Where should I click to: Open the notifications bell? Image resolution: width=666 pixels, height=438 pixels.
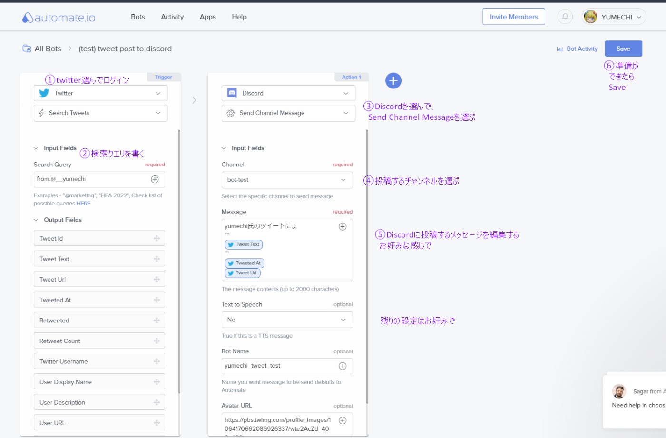[x=565, y=17]
